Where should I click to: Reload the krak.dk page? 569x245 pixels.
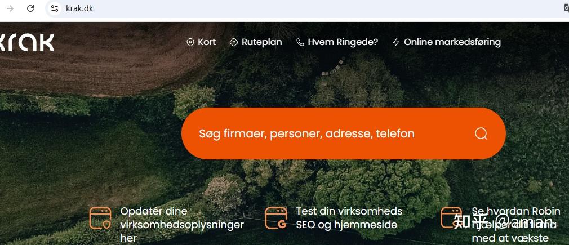30,8
